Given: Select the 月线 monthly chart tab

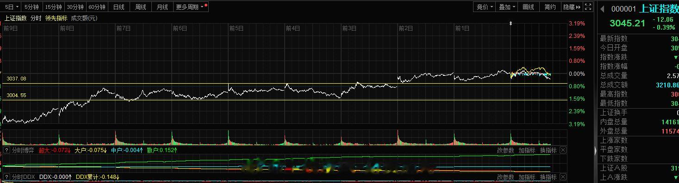Looking at the screenshot, I should tap(162, 7).
